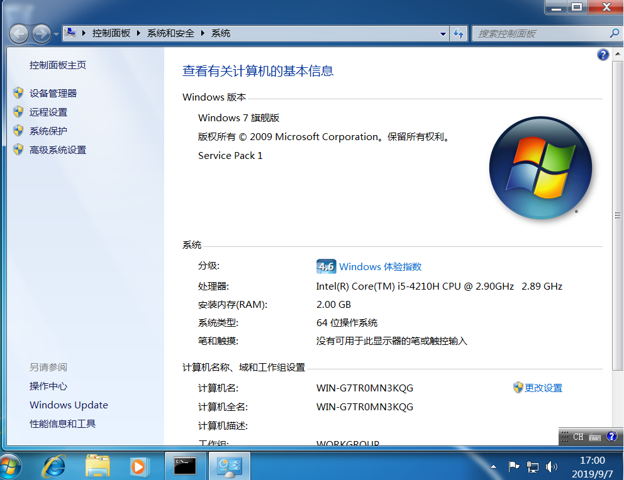Open 性能信息和工具 link
This screenshot has height=480, width=624.
pyautogui.click(x=62, y=424)
